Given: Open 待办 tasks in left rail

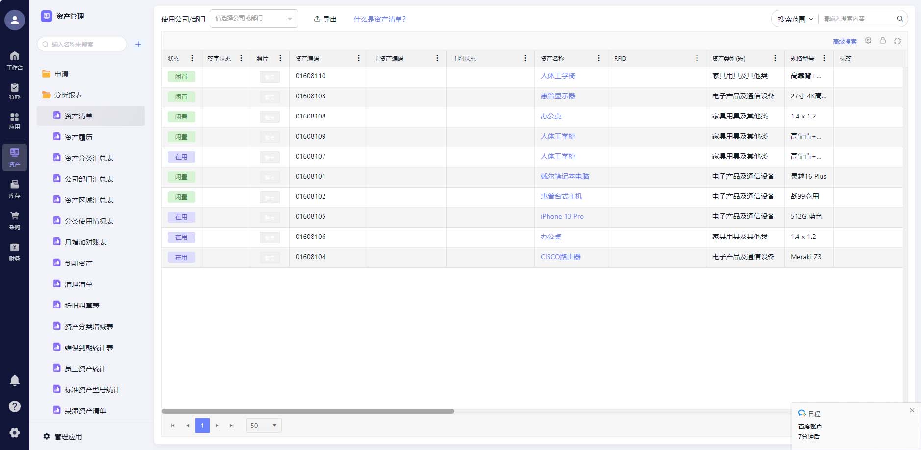Looking at the screenshot, I should 15,91.
